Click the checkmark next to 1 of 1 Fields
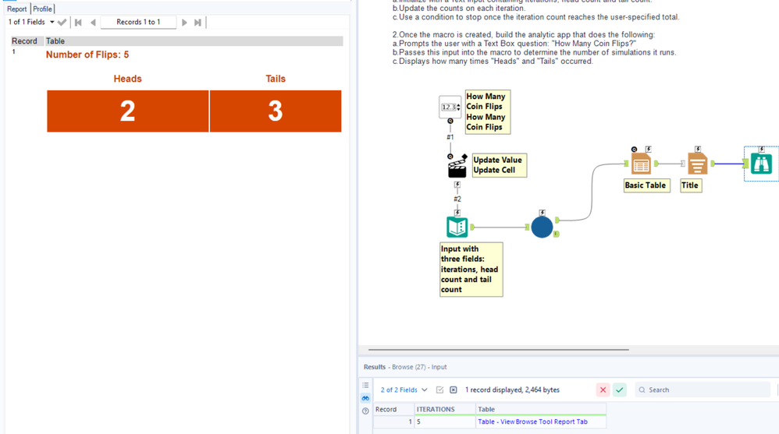779x434 pixels. pos(62,23)
